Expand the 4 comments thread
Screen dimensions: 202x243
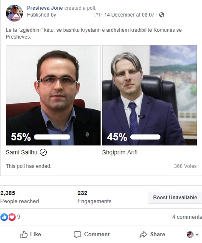[x=187, y=217]
